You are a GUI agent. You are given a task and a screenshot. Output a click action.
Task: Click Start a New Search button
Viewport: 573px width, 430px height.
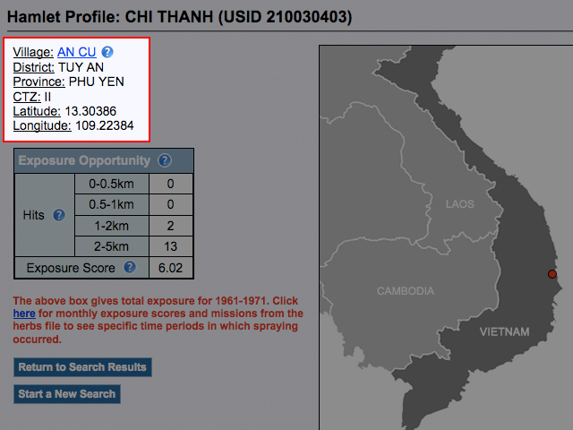(67, 394)
